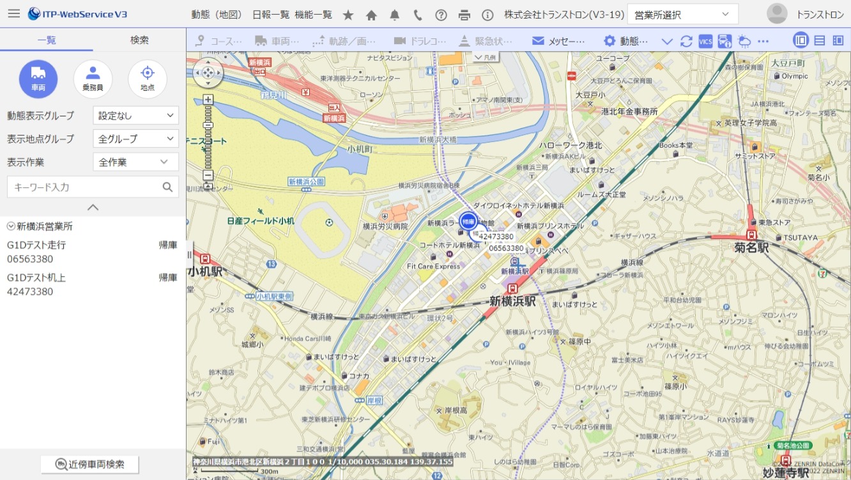Switch to split list-and-map layout
The height and width of the screenshot is (480, 851).
click(x=801, y=40)
